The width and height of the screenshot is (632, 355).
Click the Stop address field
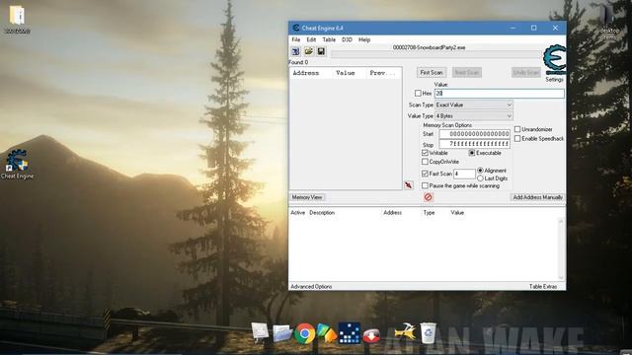(474, 144)
